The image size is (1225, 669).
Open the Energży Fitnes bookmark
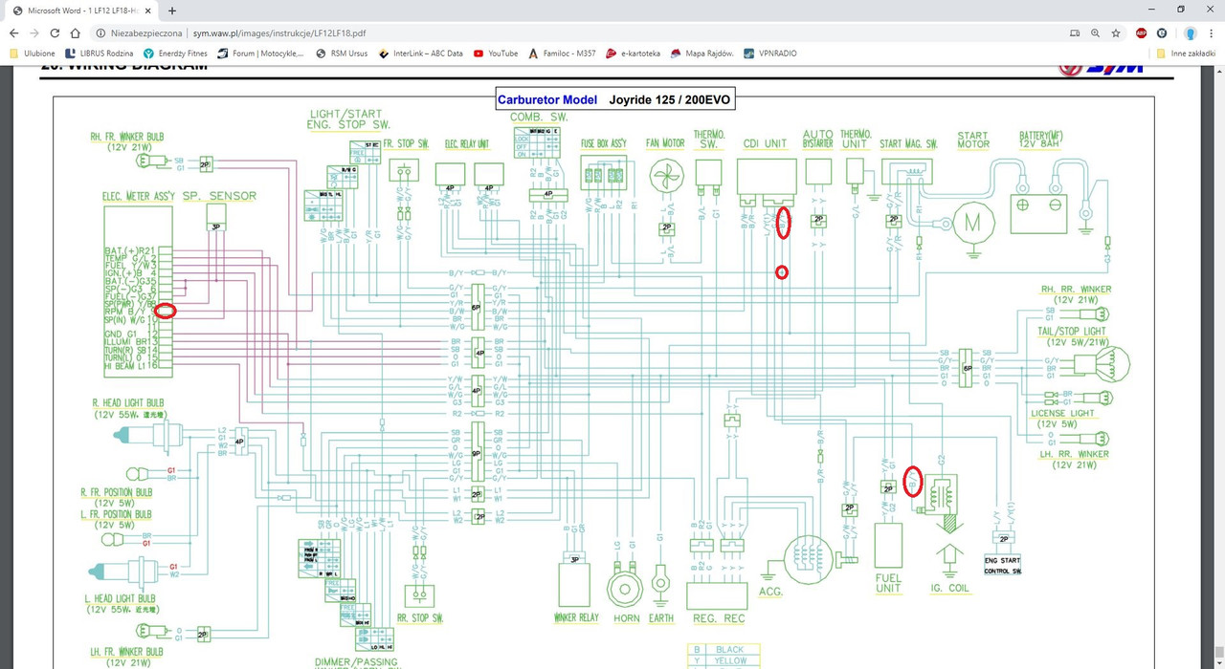point(175,54)
